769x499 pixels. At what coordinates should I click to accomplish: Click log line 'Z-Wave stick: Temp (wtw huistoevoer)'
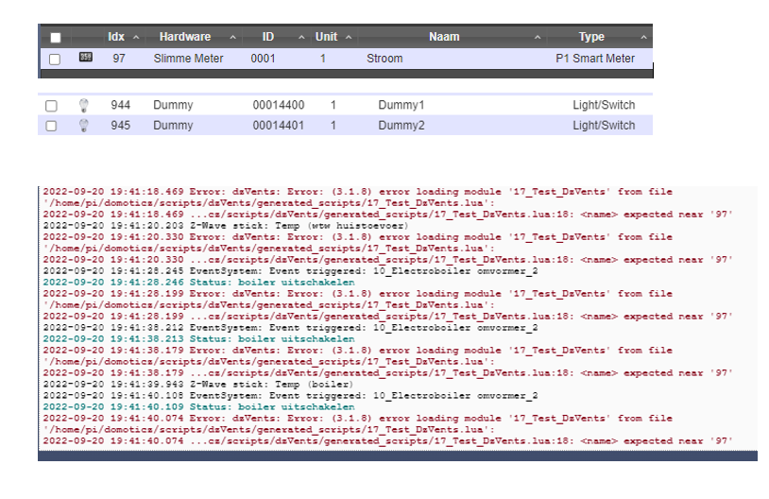point(226,226)
